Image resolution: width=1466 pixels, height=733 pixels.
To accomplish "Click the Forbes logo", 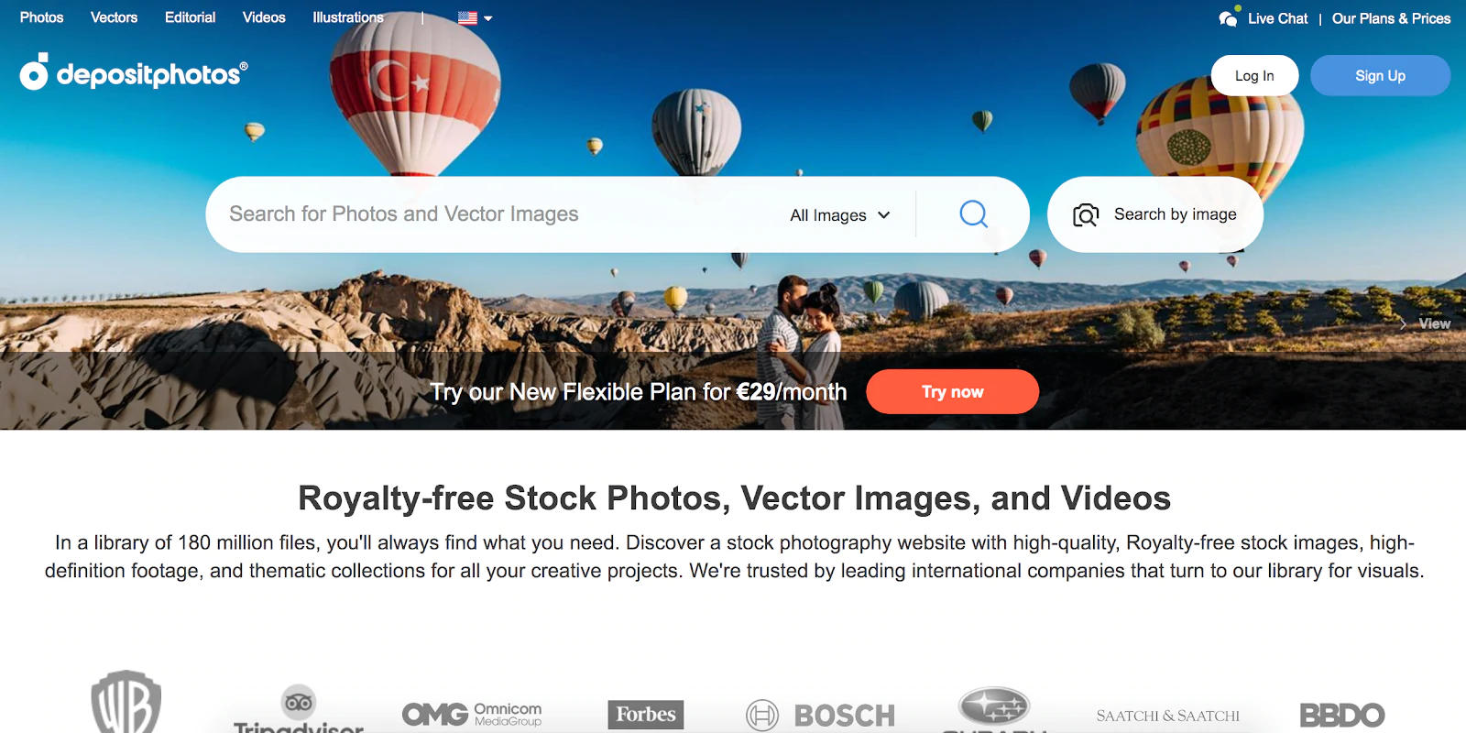I will 646,715.
